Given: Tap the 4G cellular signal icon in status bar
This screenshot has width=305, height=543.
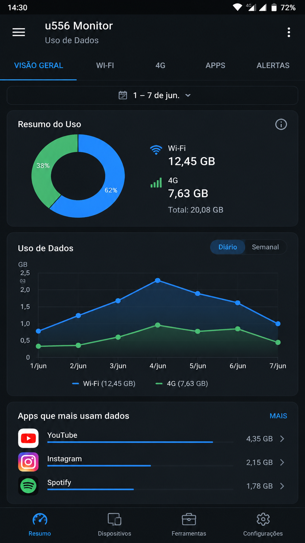Looking at the screenshot, I should tap(251, 7).
